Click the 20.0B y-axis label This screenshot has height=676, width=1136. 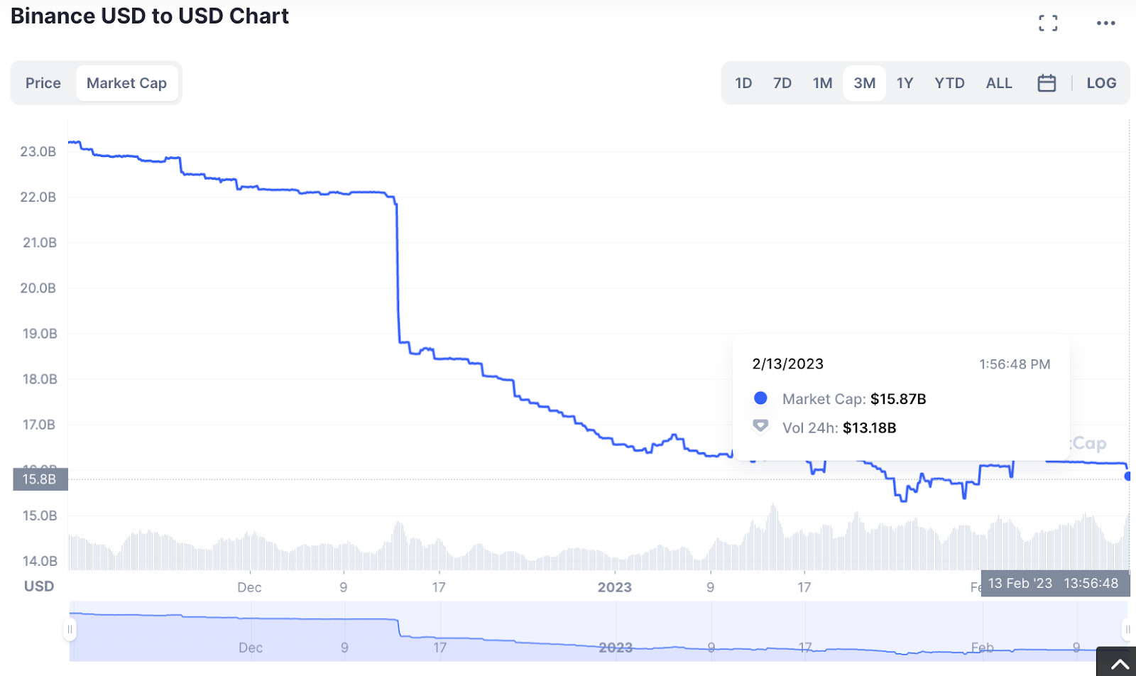38,288
